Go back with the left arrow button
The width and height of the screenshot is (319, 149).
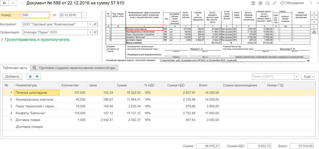(5, 3)
